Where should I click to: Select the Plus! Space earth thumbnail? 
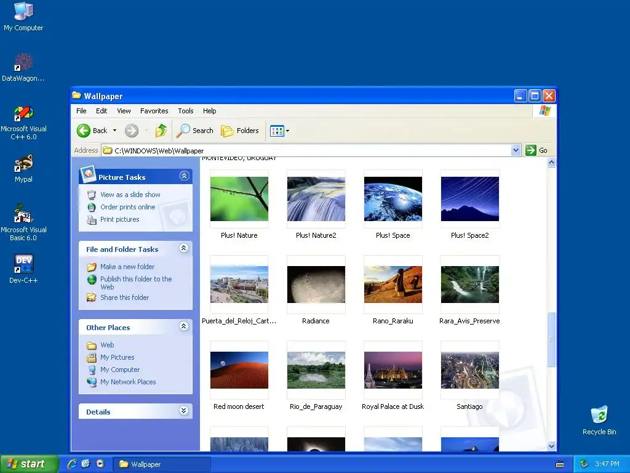pyautogui.click(x=393, y=199)
